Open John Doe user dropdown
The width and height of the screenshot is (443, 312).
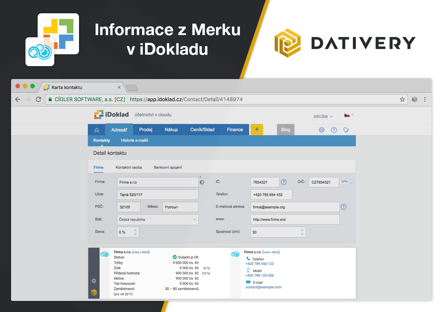coord(323,116)
